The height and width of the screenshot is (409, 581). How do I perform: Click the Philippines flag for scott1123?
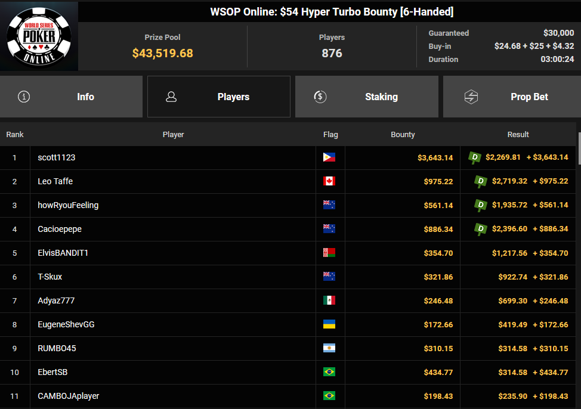[x=329, y=157]
